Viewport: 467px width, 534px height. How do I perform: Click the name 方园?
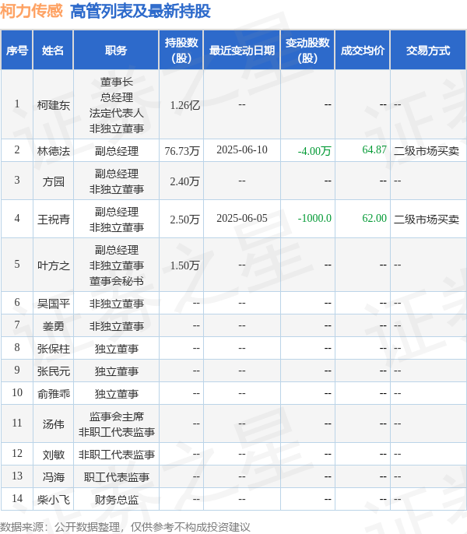coord(54,181)
